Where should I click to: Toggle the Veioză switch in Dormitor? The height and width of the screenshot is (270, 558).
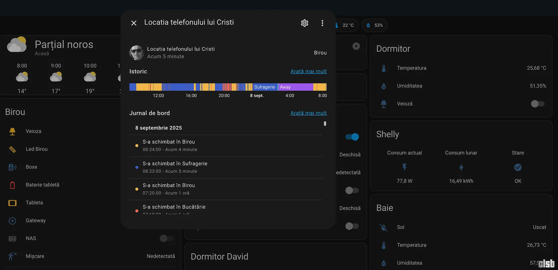pos(538,104)
